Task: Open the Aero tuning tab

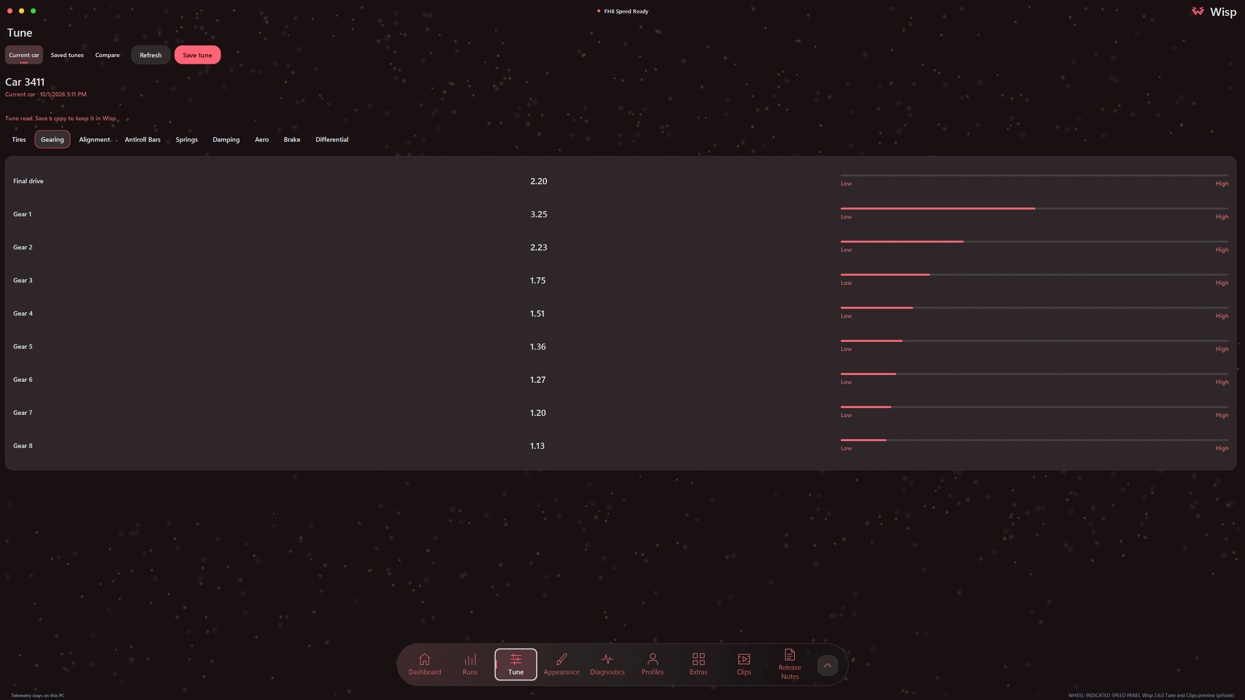Action: (261, 139)
